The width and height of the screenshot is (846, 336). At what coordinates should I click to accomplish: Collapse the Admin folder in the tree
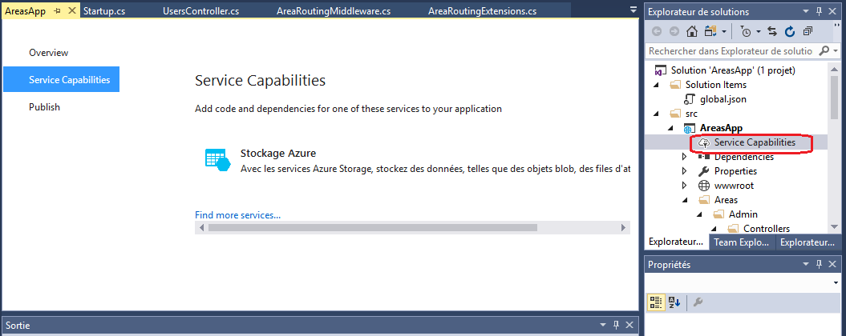(x=698, y=214)
